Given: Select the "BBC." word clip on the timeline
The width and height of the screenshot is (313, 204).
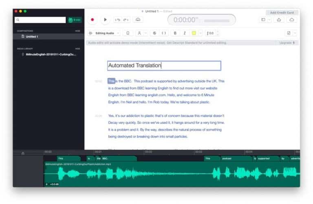Looking at the screenshot, I should point(119,158).
